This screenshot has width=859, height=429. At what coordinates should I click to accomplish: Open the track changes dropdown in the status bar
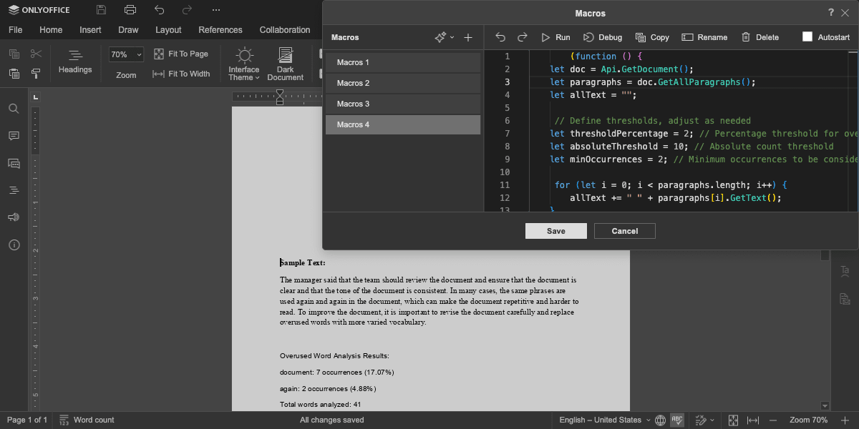pos(704,420)
